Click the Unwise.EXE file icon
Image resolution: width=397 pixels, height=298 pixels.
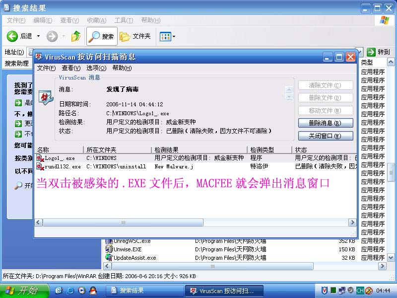109,249
